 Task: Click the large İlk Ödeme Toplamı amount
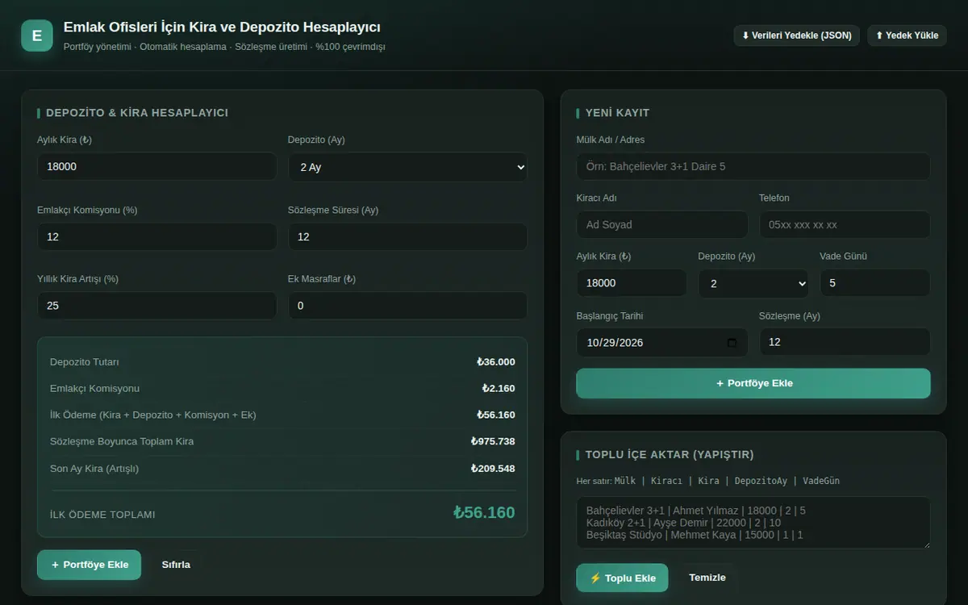pyautogui.click(x=484, y=512)
